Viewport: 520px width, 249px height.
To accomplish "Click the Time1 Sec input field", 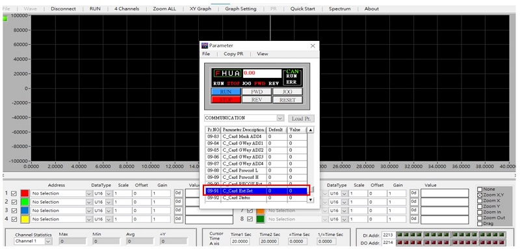I will [x=240, y=241].
